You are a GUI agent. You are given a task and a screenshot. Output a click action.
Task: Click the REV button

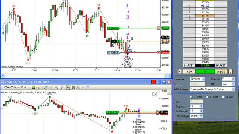[189, 71]
